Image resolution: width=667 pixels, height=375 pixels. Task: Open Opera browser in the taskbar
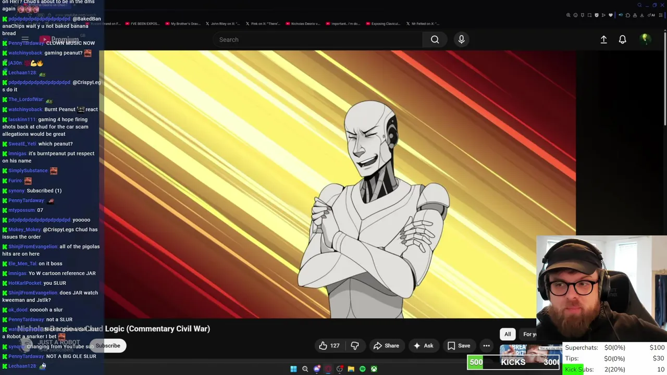(x=328, y=369)
